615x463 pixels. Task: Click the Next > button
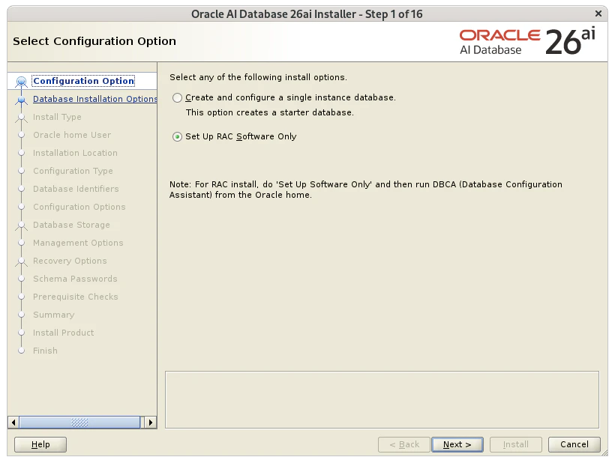pyautogui.click(x=457, y=444)
